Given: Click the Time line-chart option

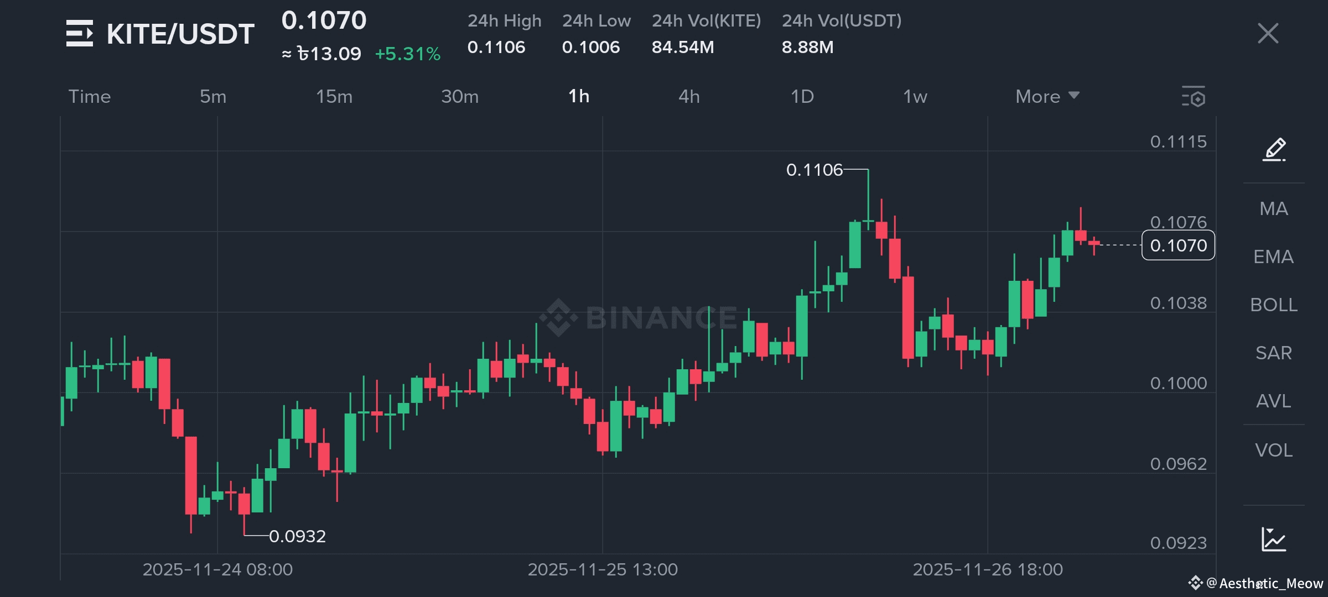Looking at the screenshot, I should click(90, 97).
